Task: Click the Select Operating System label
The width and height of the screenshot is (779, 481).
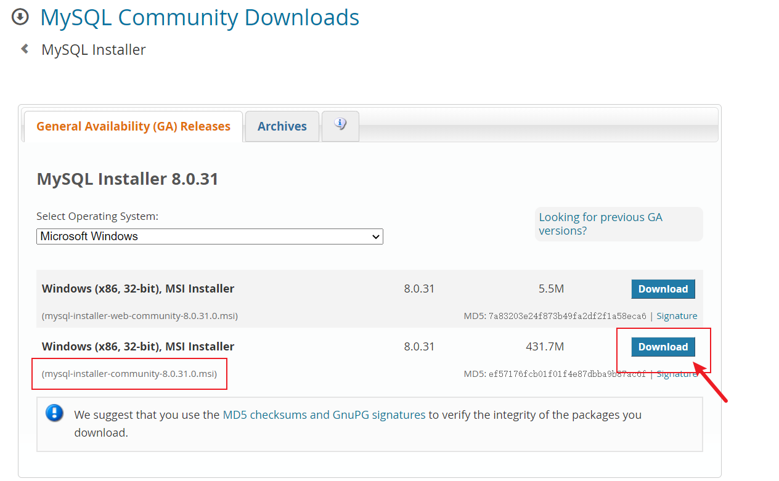Action: click(97, 216)
